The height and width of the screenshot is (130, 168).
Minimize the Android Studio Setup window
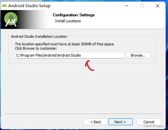127,6
